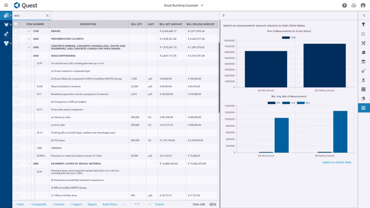Viewport: 370px width, 208px height.
Task: Click the Total legend color swatch
Action: (x=286, y=38)
